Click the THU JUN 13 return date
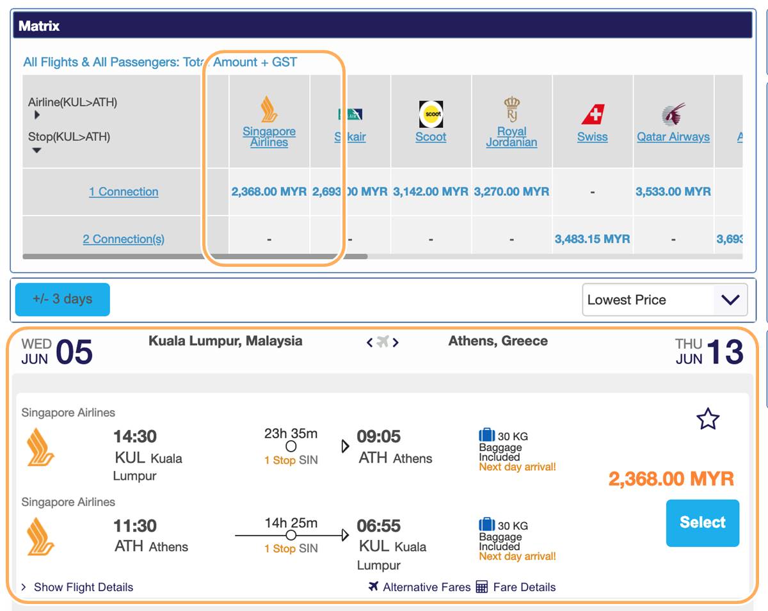768x611 pixels. (709, 352)
